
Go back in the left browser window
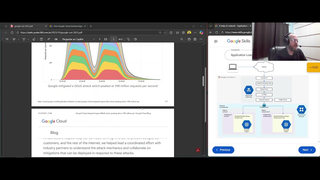[6, 32]
